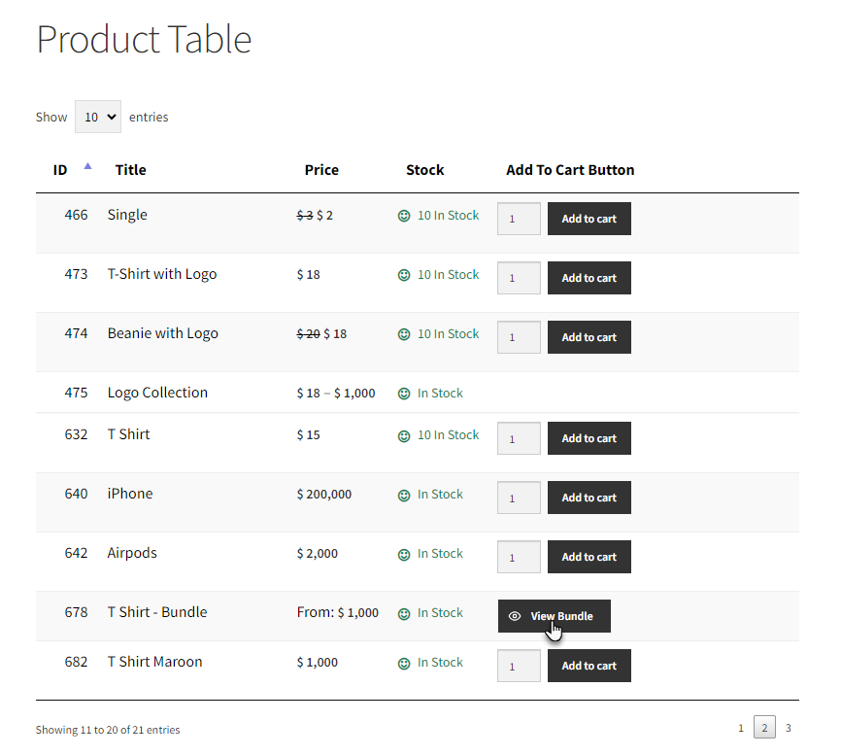
Task: Click 'Beanie with Logo' title
Action: pyautogui.click(x=162, y=333)
